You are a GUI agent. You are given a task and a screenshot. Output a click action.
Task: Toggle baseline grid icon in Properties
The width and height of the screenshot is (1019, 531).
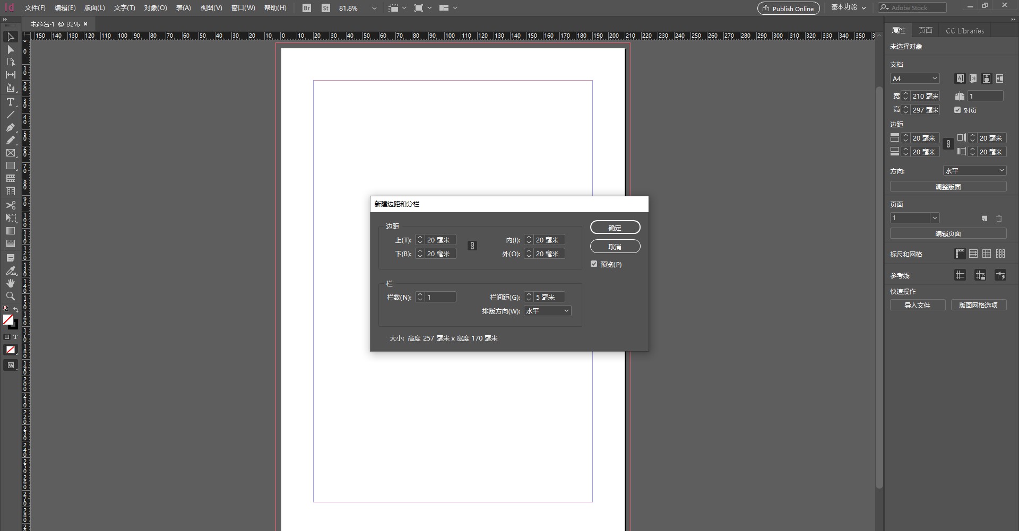point(973,254)
